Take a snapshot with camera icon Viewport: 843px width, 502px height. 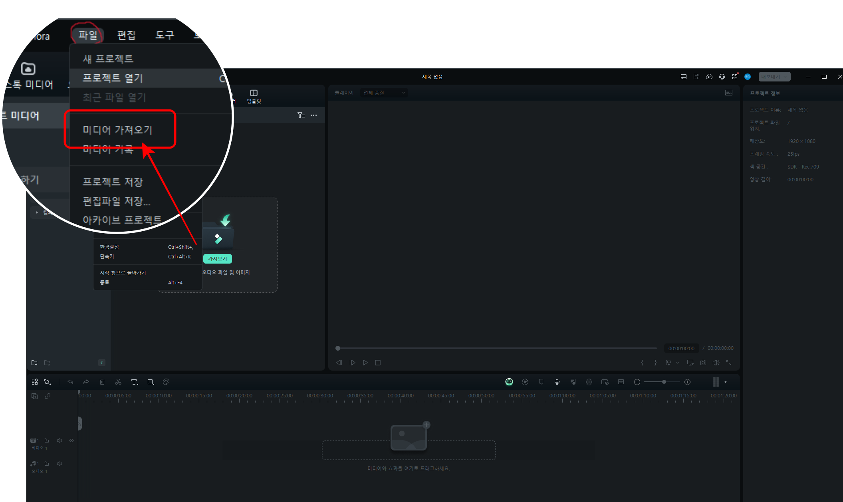point(703,363)
